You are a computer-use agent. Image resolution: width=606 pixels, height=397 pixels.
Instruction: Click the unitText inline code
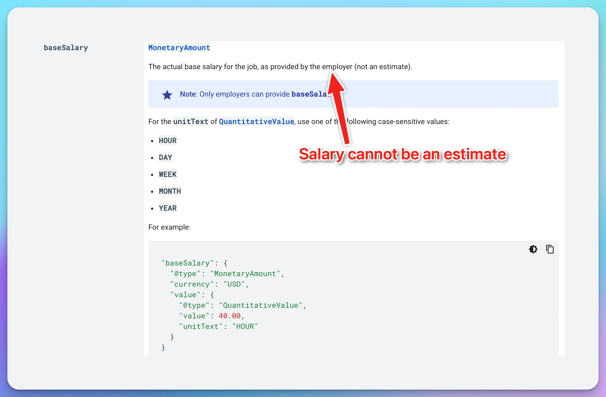[x=191, y=121]
